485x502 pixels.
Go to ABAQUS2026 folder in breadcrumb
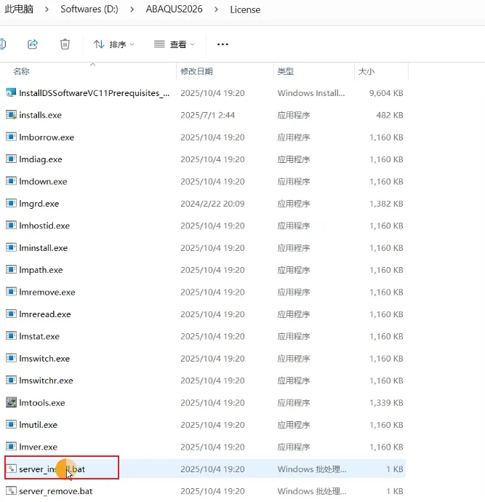pyautogui.click(x=174, y=9)
